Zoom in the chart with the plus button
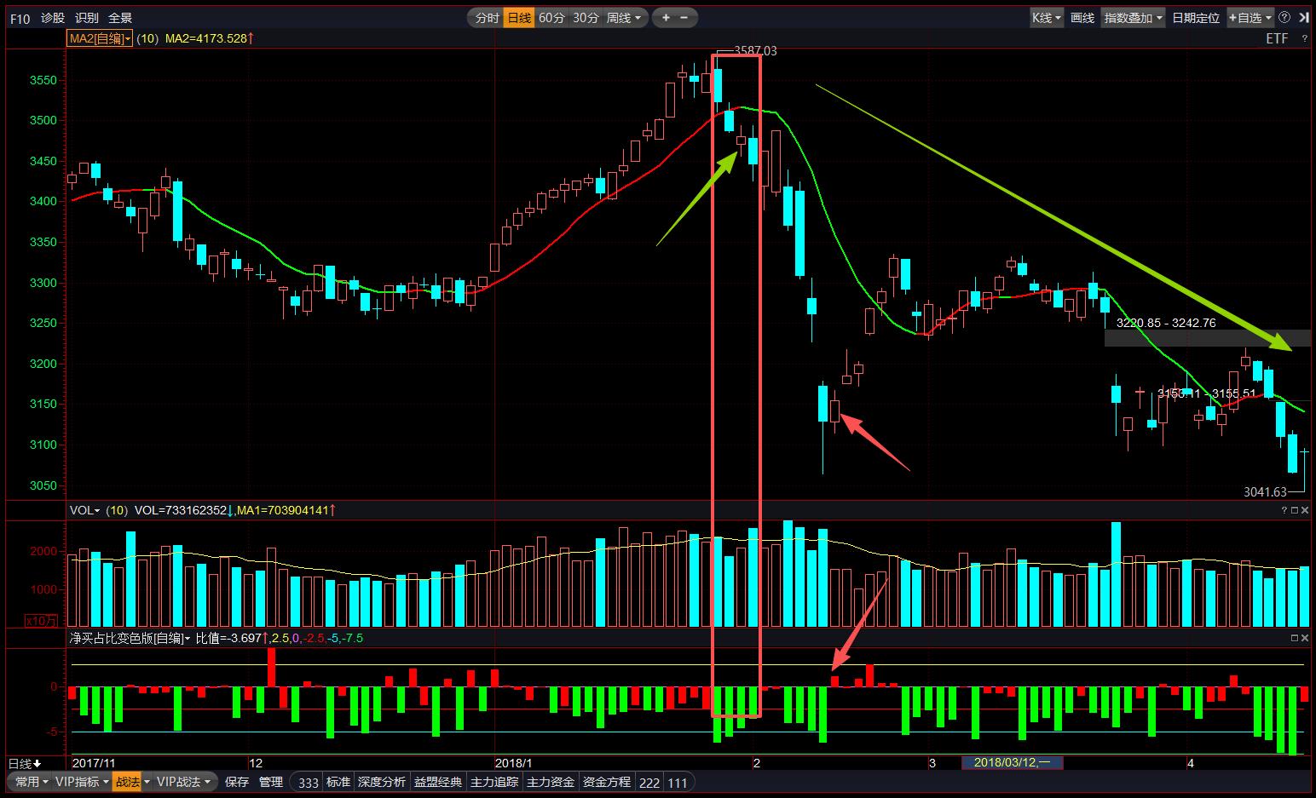The width and height of the screenshot is (1316, 798). 666,18
